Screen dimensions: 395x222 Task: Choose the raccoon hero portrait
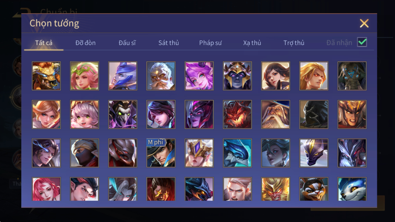click(x=314, y=189)
